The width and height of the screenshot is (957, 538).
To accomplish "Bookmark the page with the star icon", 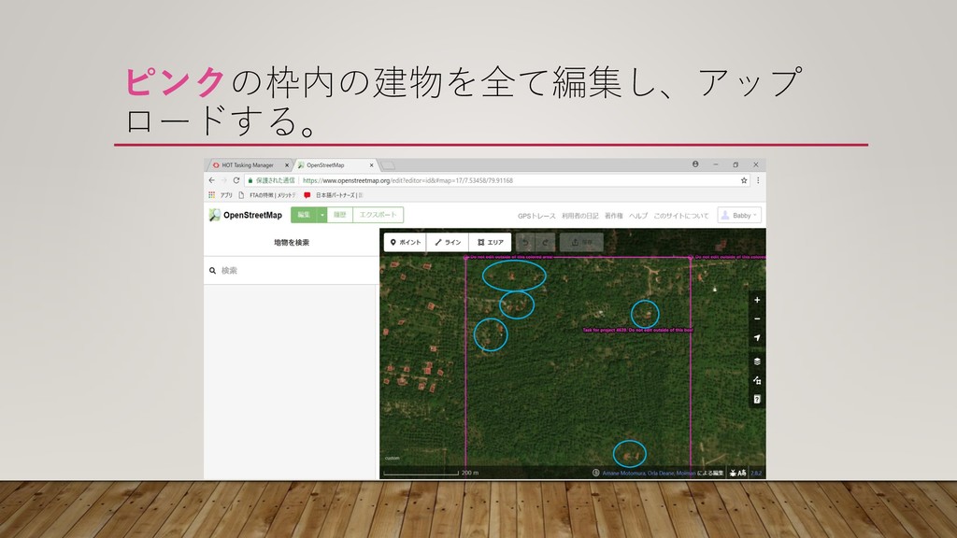I will coord(744,180).
